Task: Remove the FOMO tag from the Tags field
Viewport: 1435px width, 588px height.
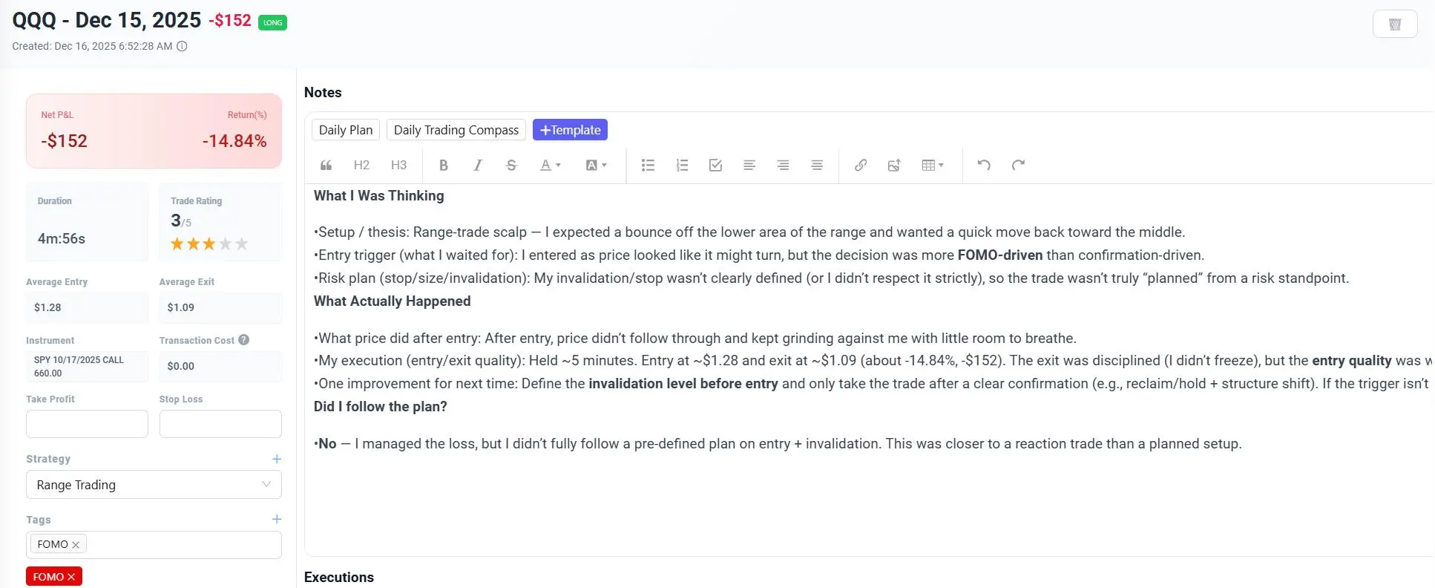Action: 76,545
